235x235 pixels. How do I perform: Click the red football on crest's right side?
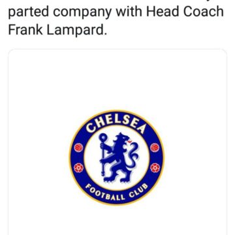tap(155, 148)
